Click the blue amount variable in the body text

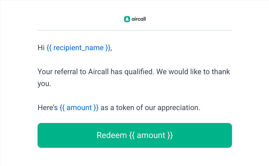click(79, 108)
